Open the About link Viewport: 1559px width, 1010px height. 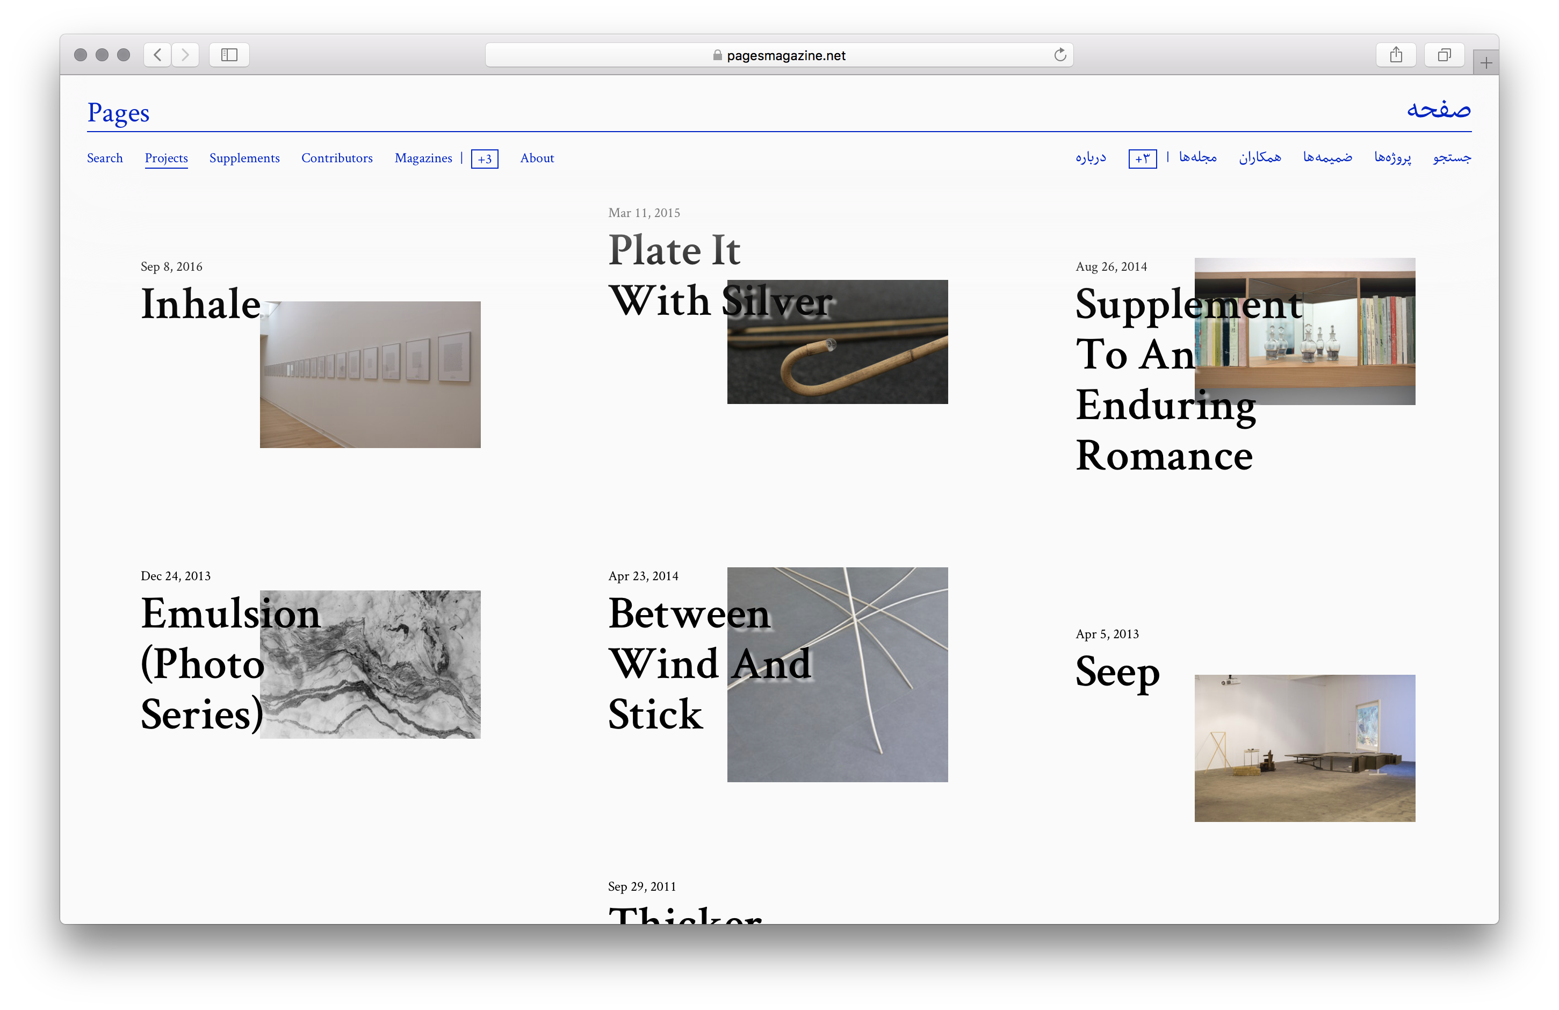click(537, 158)
